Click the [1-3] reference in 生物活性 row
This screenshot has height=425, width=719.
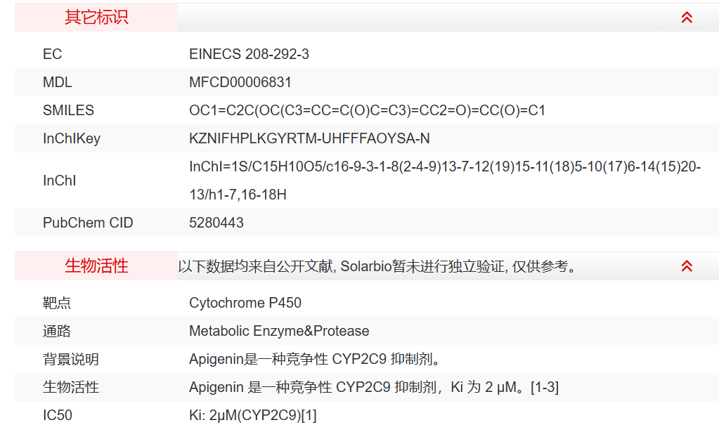[x=544, y=387]
